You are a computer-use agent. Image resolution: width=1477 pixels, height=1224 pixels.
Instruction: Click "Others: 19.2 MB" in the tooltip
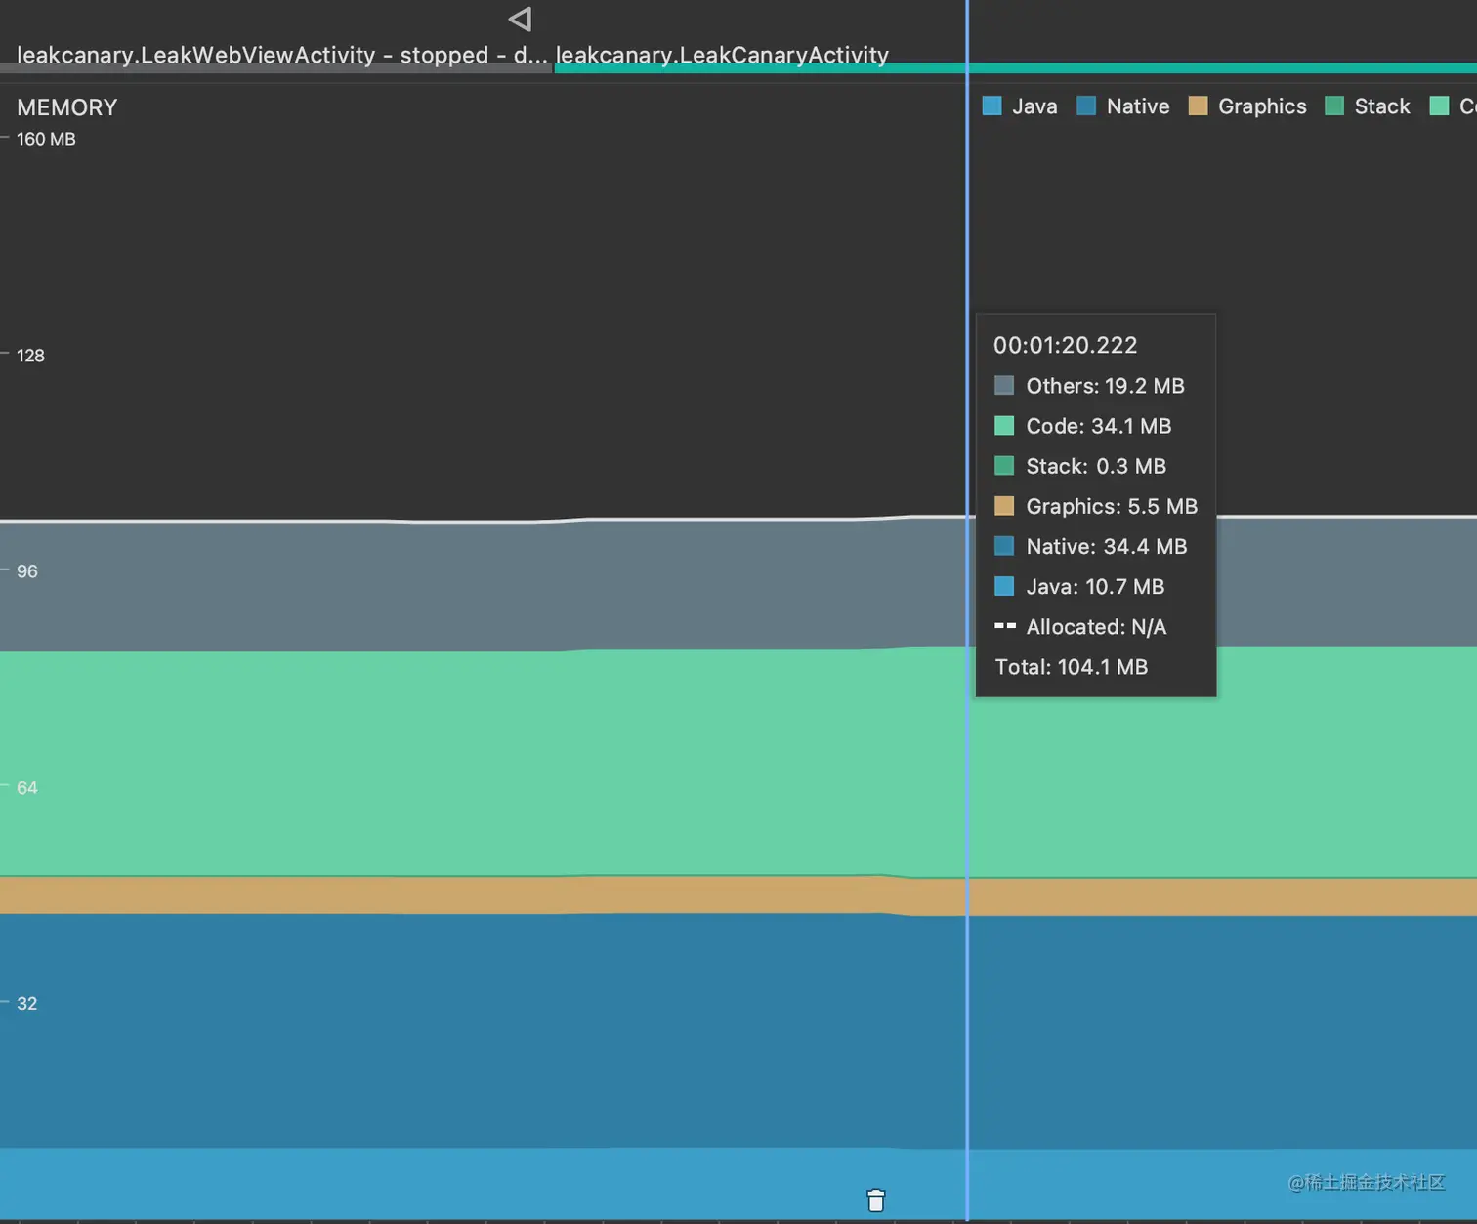point(1105,386)
